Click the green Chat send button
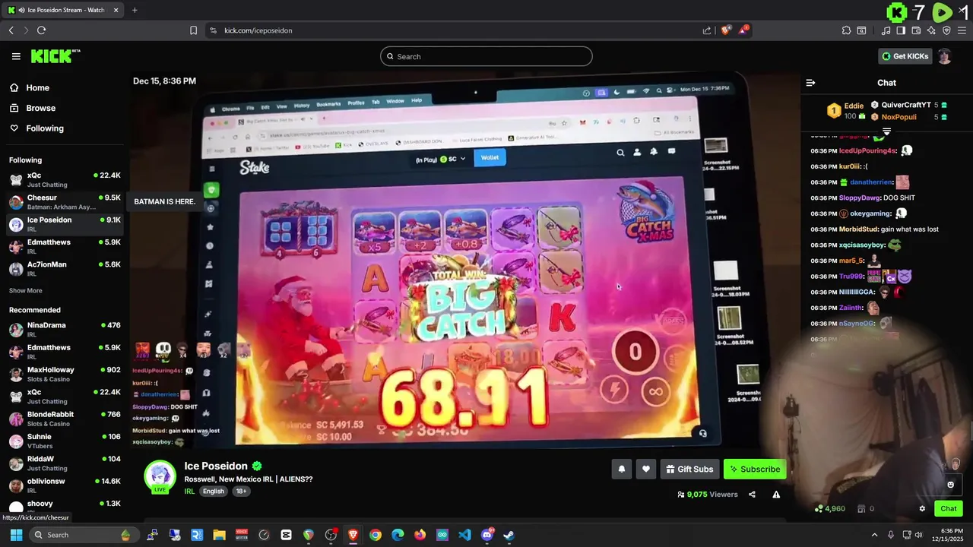Image resolution: width=973 pixels, height=547 pixels. (x=949, y=508)
